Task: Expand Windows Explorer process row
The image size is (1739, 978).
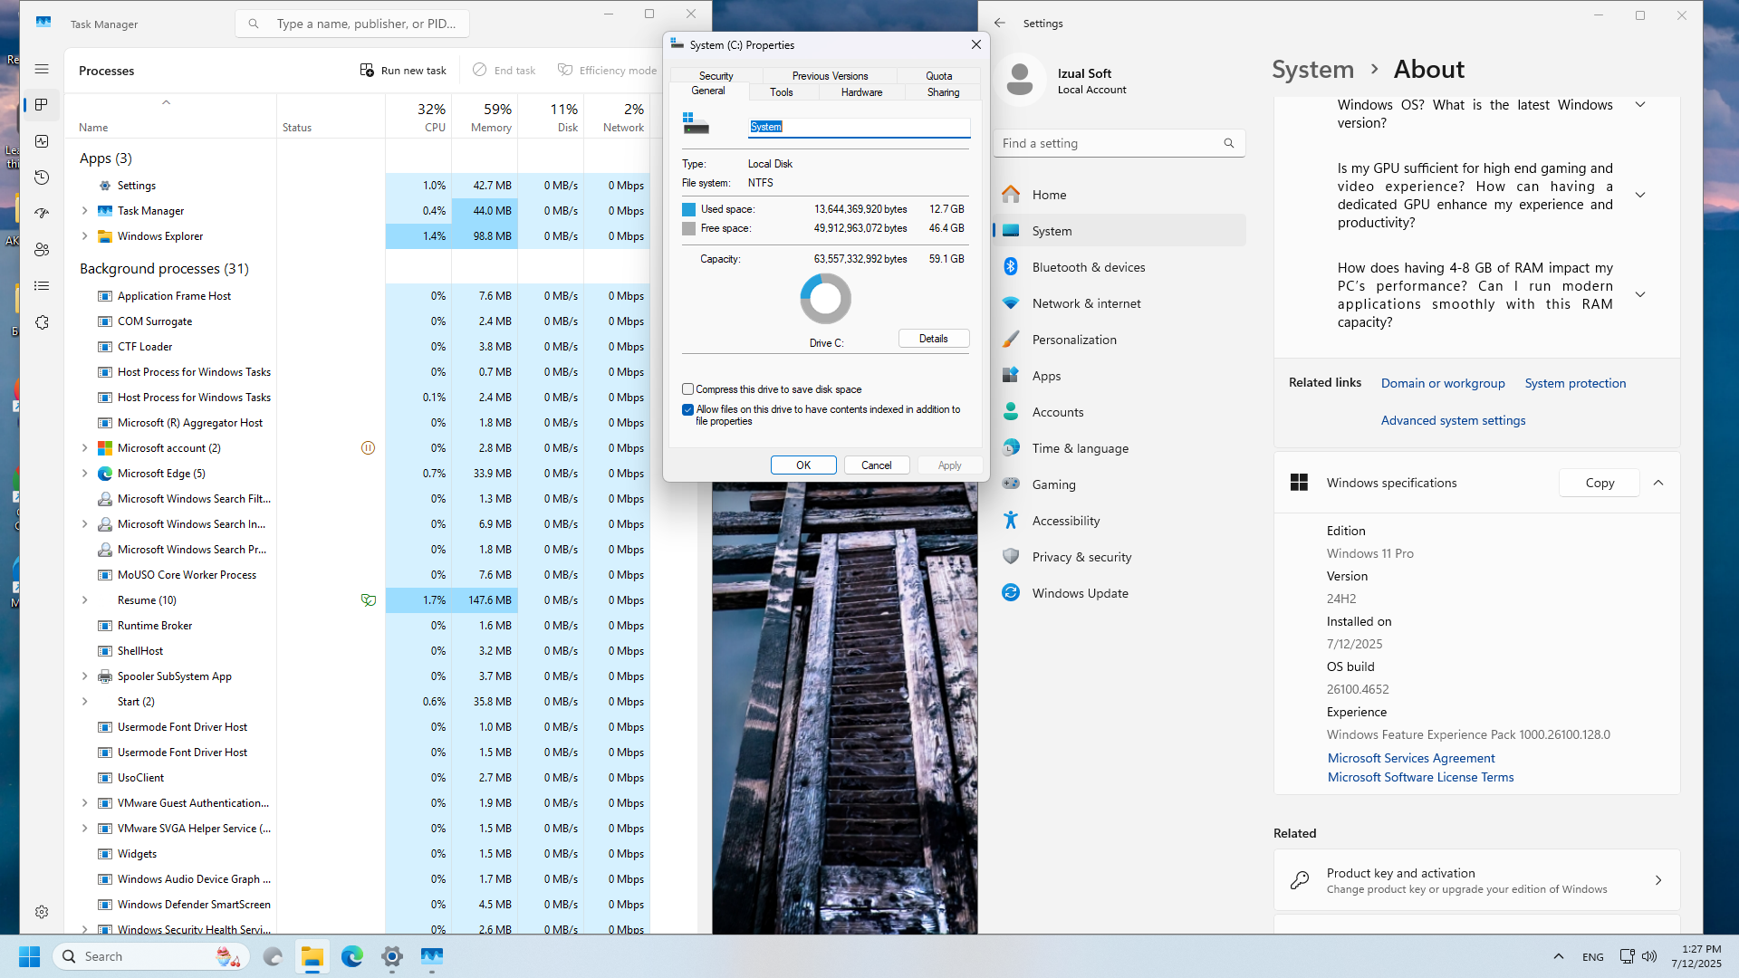Action: click(85, 235)
